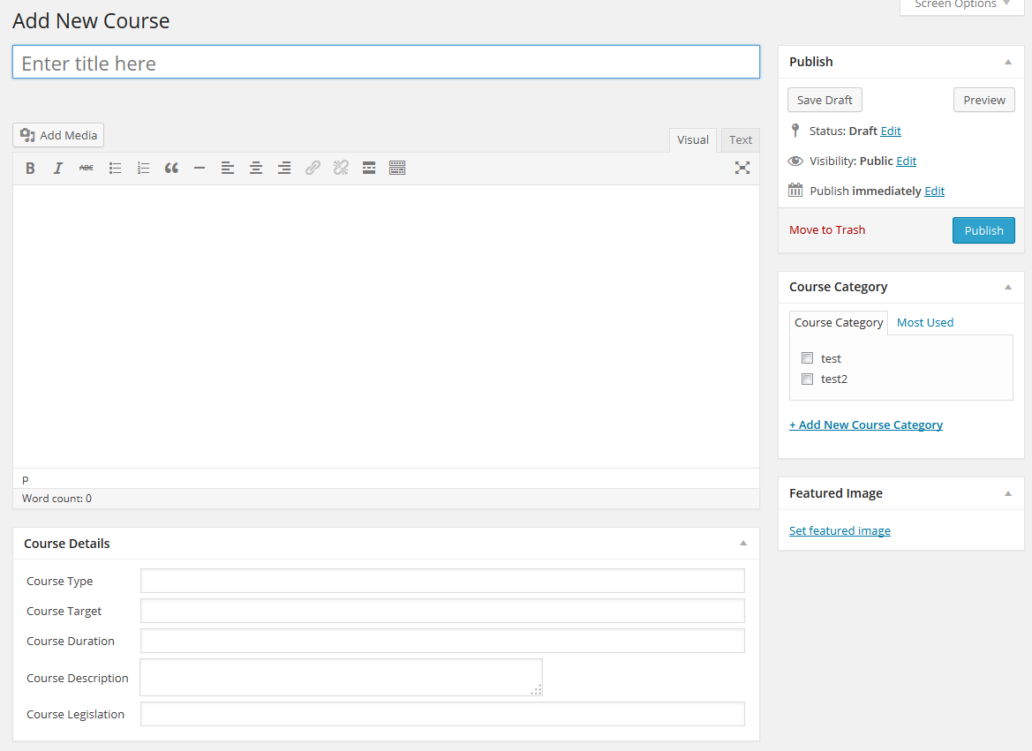Collapse the Publish panel

pyautogui.click(x=1007, y=62)
